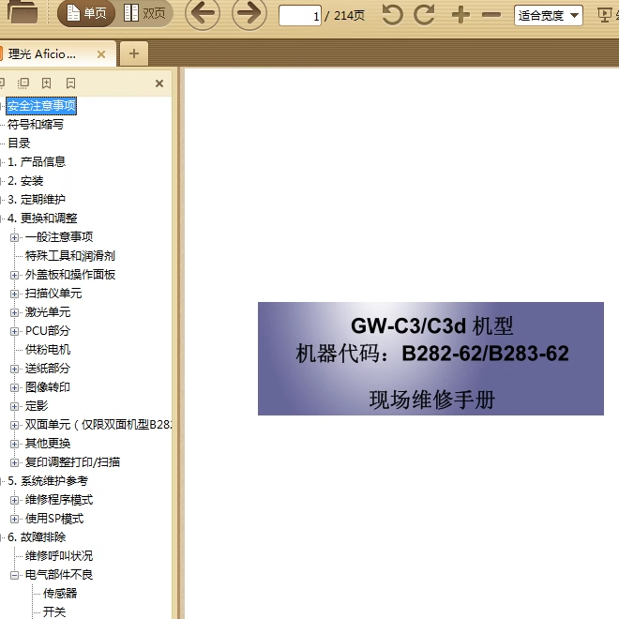Expand the PCU部分 node
The width and height of the screenshot is (619, 619).
click(x=14, y=331)
